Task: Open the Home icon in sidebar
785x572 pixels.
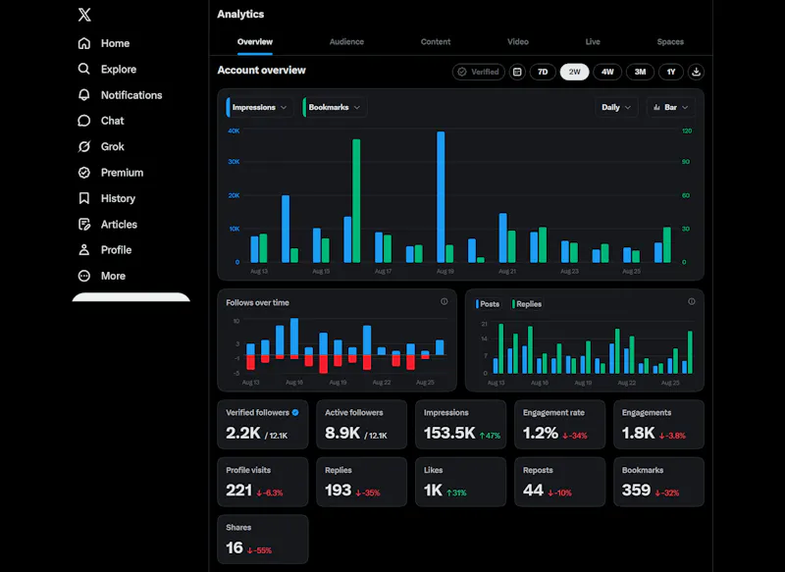Action: pos(84,43)
